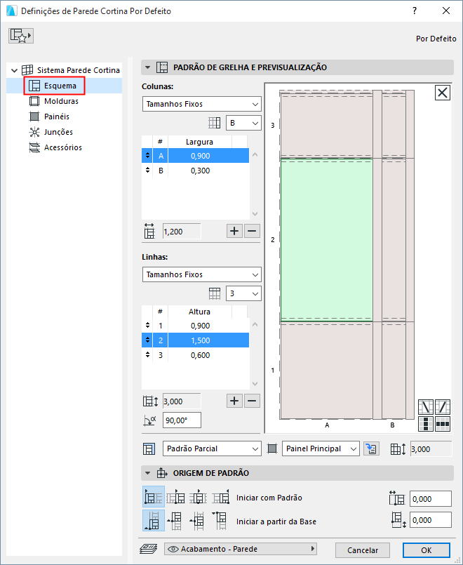Click the total row height field 3,000

[182, 401]
